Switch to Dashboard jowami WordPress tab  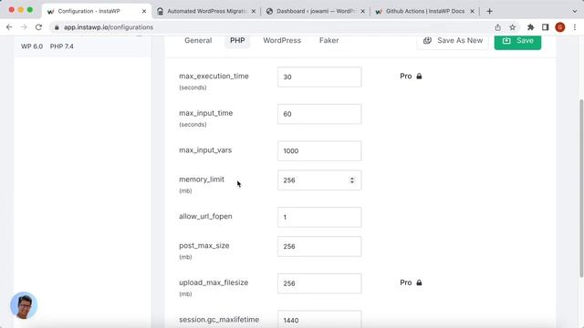coord(316,11)
